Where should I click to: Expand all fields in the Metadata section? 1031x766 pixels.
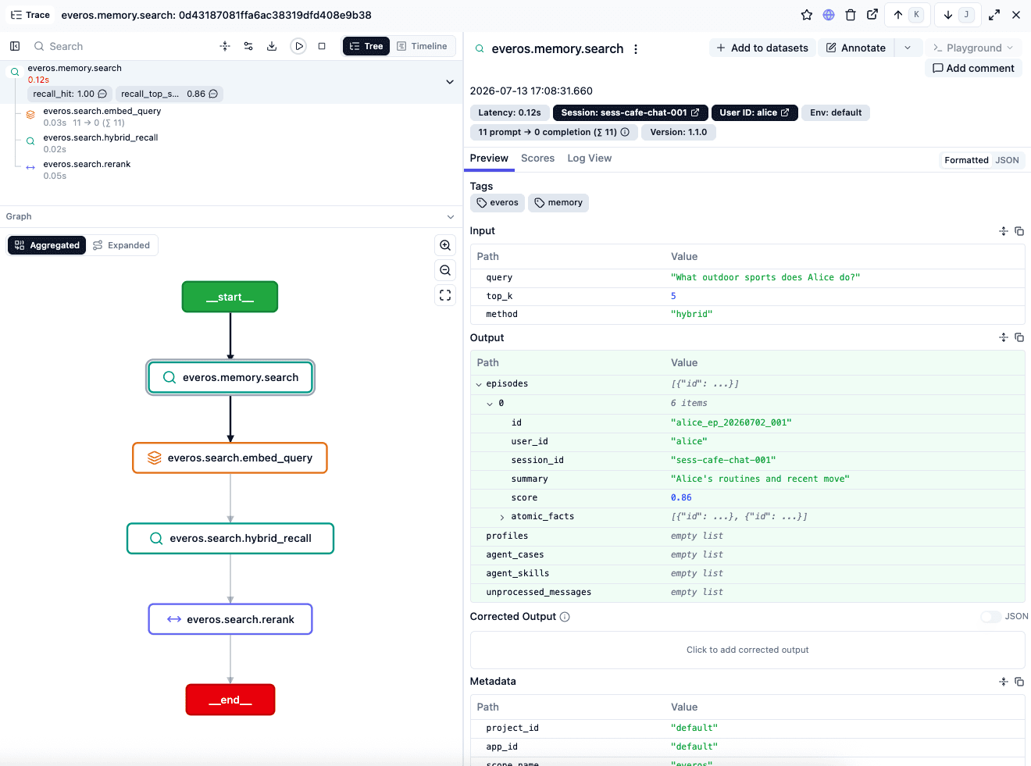pyautogui.click(x=1004, y=682)
